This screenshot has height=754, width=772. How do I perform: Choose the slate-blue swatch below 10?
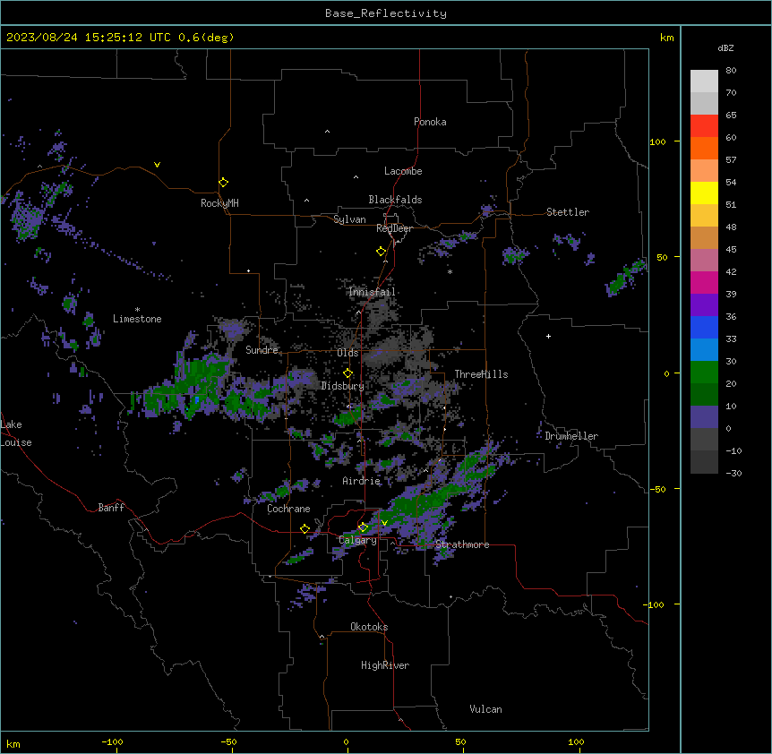[704, 417]
